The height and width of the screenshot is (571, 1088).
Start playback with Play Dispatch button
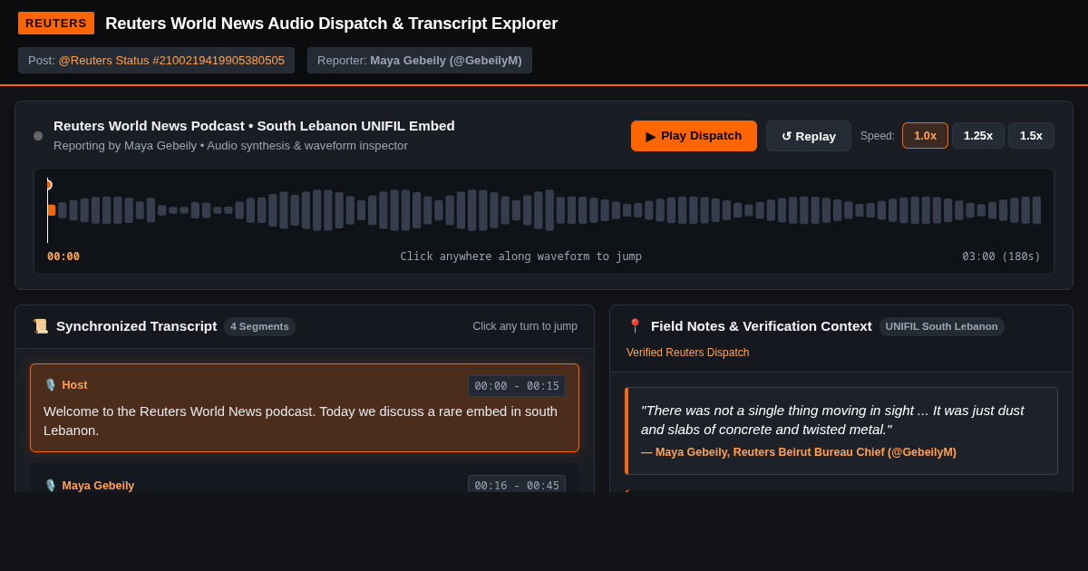tap(694, 136)
